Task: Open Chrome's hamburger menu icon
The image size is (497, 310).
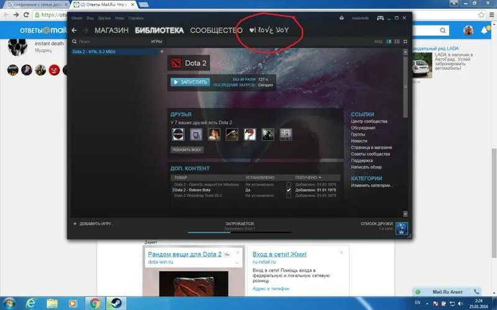Action: pos(491,14)
